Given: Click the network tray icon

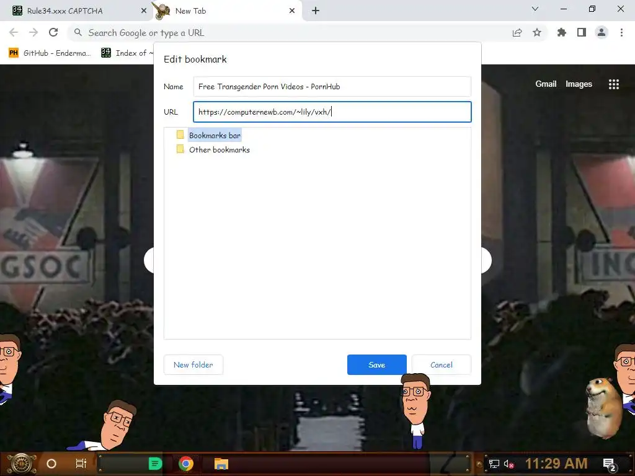Looking at the screenshot, I should pos(494,464).
